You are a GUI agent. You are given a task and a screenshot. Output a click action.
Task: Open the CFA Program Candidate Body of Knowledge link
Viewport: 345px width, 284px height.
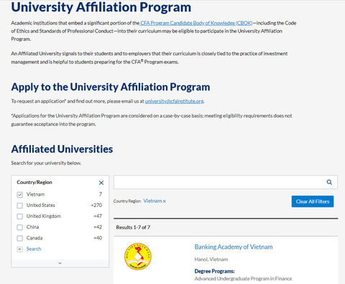click(x=196, y=23)
